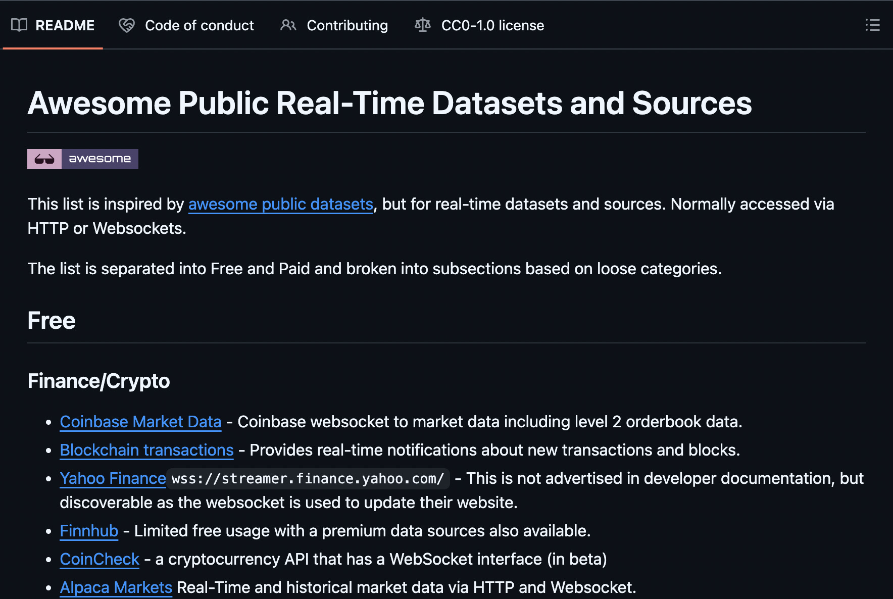The width and height of the screenshot is (893, 599).
Task: Open the Coinbase Market Data link
Action: [x=140, y=422]
